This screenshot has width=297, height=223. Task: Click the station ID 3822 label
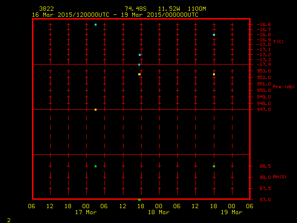pyautogui.click(x=46, y=9)
